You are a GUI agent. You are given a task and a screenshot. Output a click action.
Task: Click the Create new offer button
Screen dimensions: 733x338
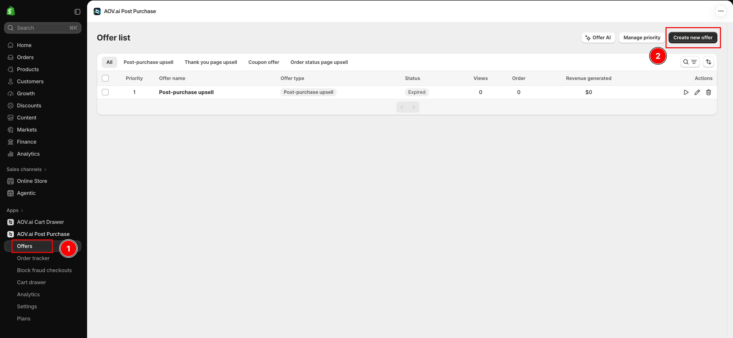(692, 37)
